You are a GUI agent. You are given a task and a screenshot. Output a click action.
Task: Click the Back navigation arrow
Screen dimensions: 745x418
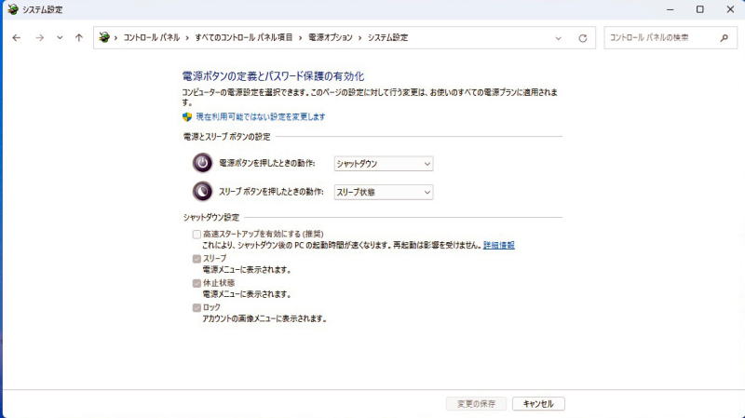pos(16,38)
